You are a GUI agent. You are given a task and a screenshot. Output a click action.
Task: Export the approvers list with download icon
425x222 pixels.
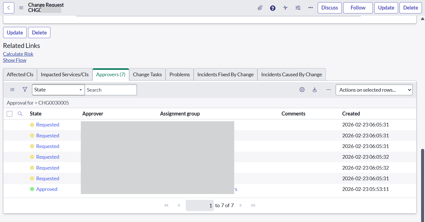[315, 90]
